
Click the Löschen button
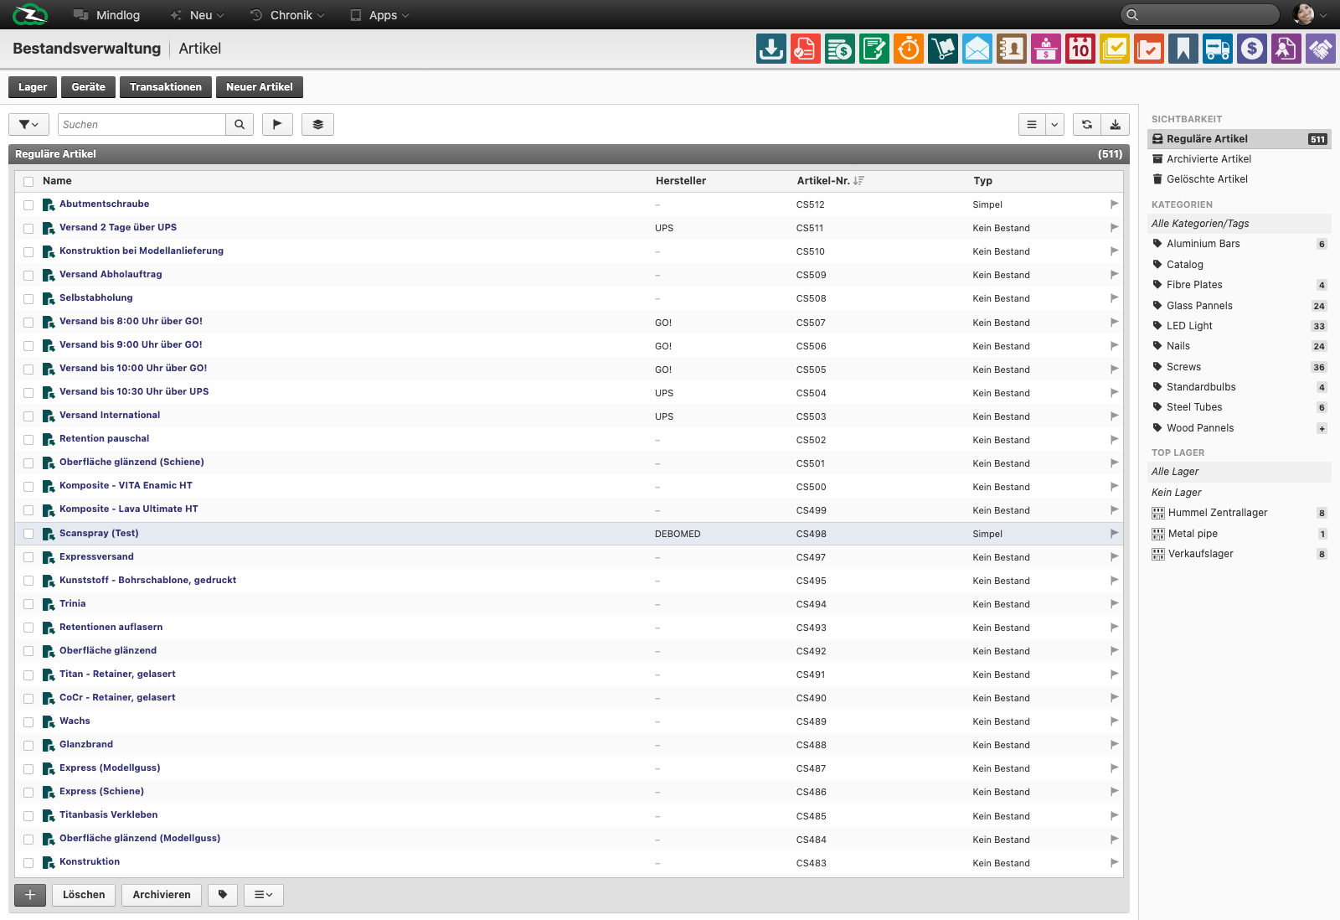[84, 895]
